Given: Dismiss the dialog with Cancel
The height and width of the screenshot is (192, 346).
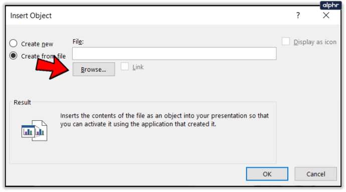Looking at the screenshot, I should (x=315, y=174).
